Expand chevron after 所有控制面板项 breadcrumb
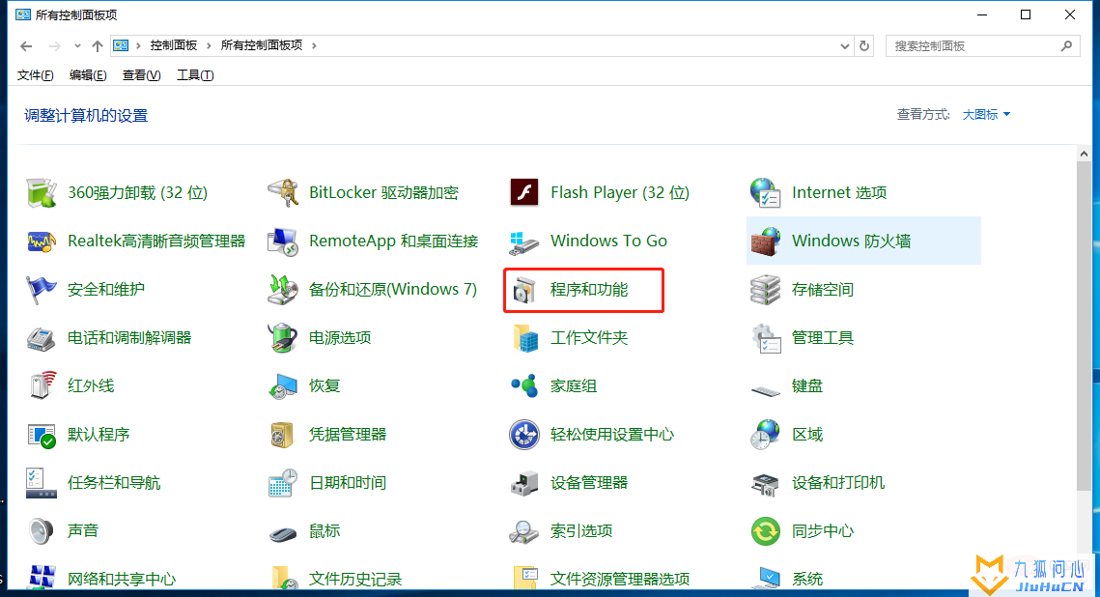 [314, 45]
